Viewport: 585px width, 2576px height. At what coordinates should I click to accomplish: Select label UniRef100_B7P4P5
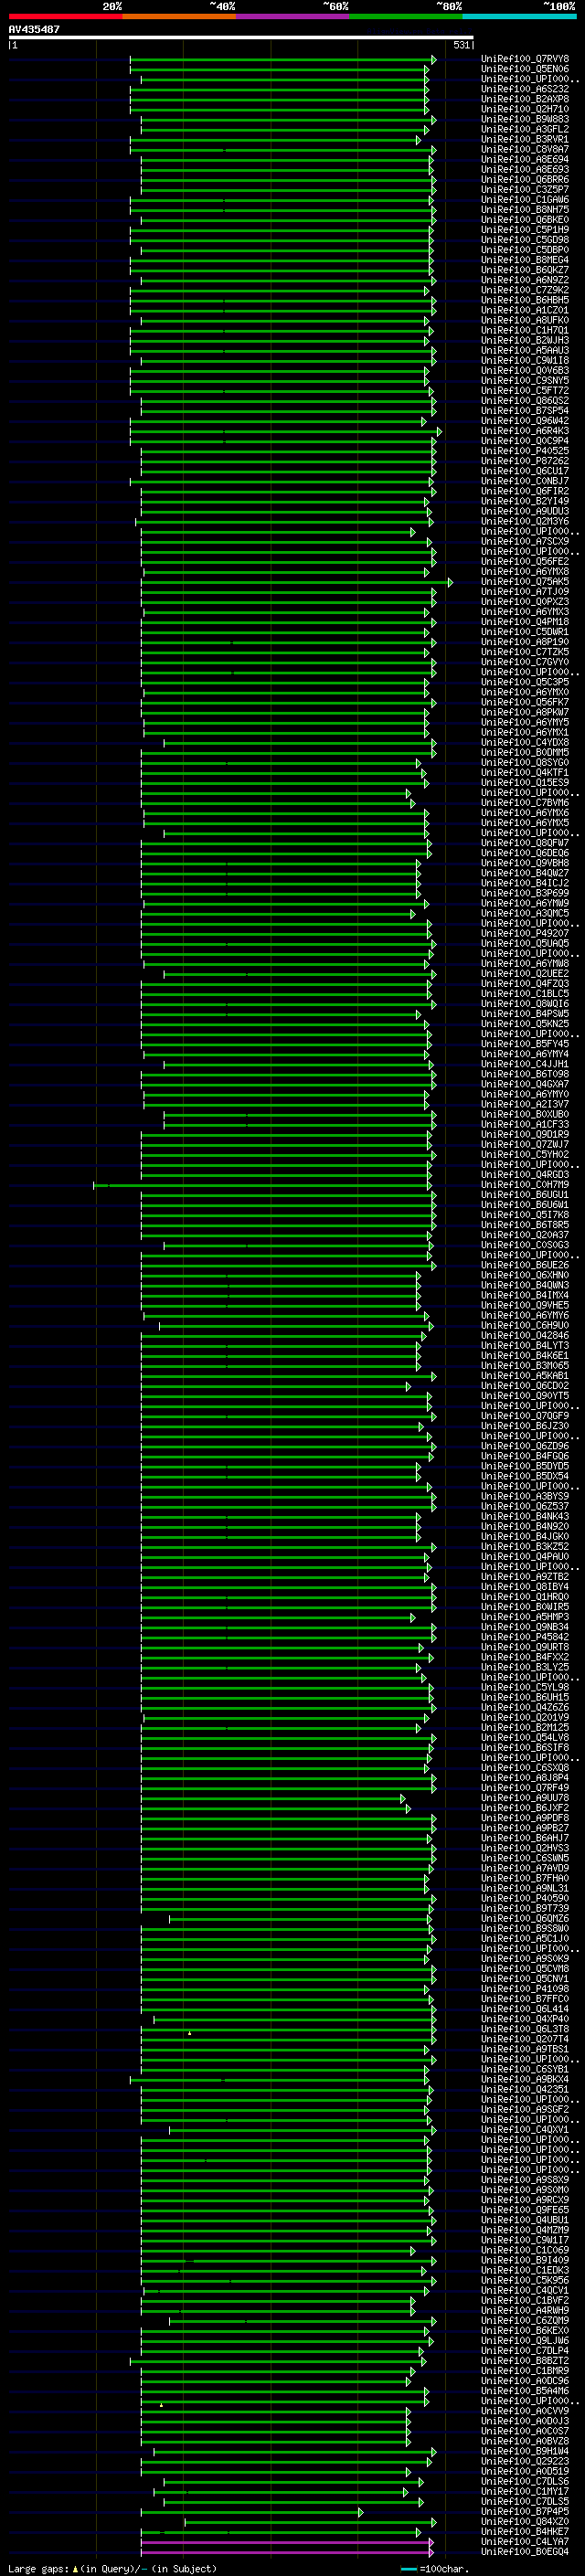524,2512
